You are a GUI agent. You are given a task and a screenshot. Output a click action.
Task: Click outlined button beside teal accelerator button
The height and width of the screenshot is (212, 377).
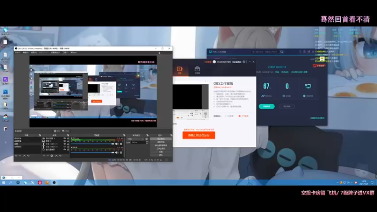(x=287, y=106)
